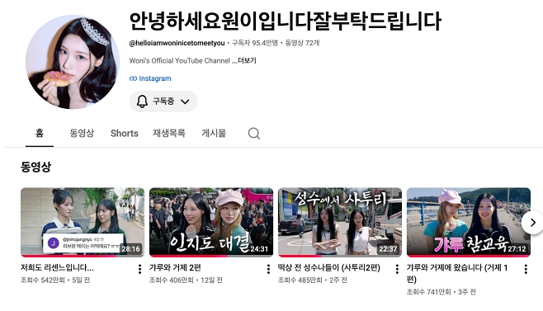Open video title 갸루와 거제 2편

pos(175,268)
